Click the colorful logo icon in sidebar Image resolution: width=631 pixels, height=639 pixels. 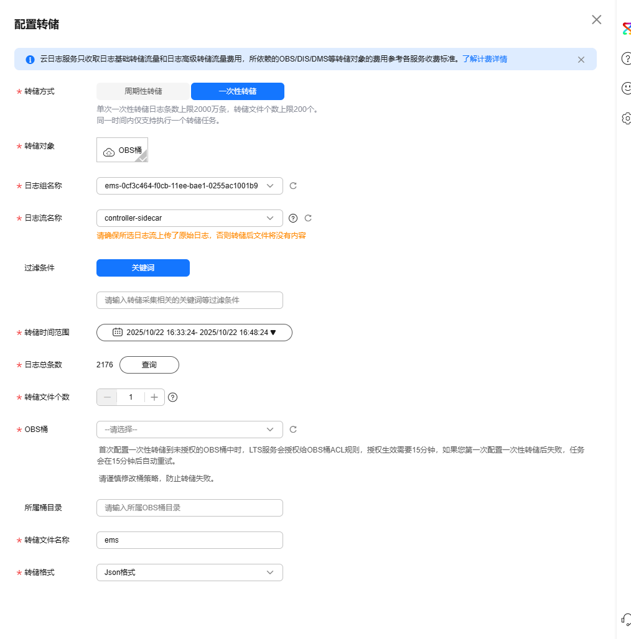pyautogui.click(x=627, y=29)
